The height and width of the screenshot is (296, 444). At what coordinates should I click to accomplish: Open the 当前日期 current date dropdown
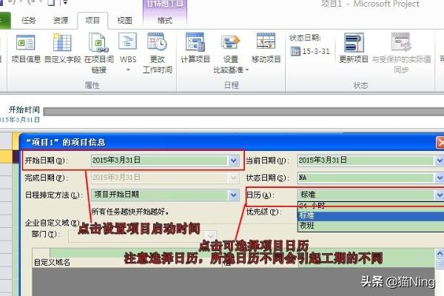[x=440, y=160]
